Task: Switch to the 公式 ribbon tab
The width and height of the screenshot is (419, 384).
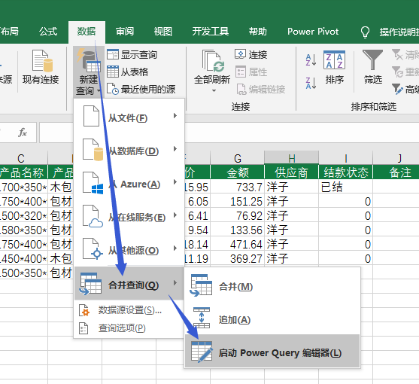Action: pos(48,32)
